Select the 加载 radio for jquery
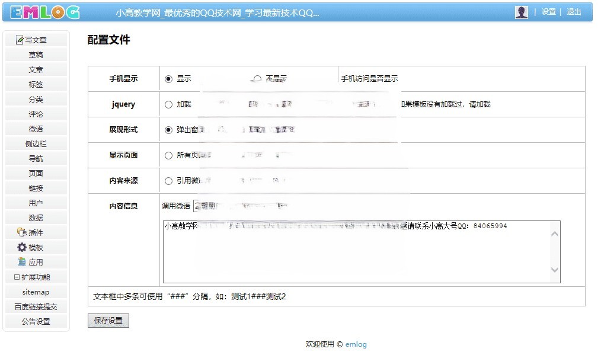Screen dimensions: 601x355 169,104
